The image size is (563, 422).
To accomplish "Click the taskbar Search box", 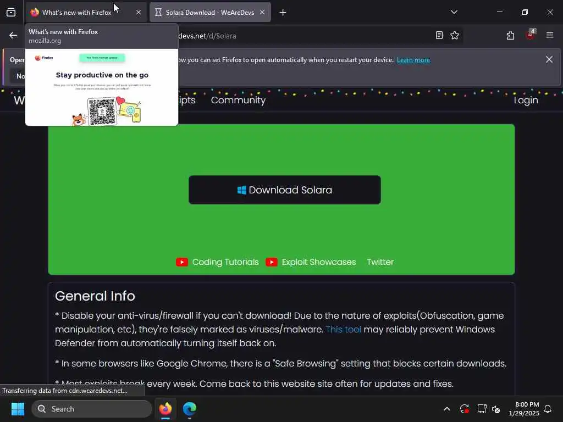I will [x=92, y=409].
